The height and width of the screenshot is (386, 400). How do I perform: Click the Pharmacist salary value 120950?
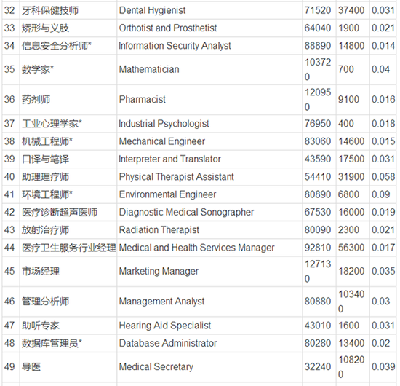click(x=318, y=99)
